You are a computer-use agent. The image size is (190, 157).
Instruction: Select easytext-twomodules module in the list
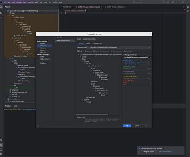[65, 41]
